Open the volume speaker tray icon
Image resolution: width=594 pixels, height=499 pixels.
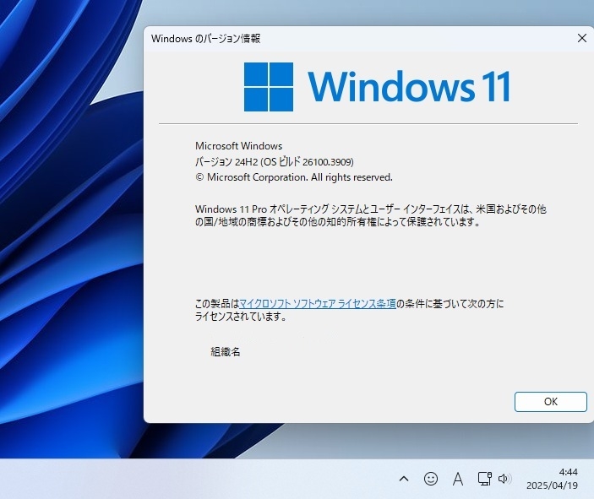pyautogui.click(x=504, y=479)
